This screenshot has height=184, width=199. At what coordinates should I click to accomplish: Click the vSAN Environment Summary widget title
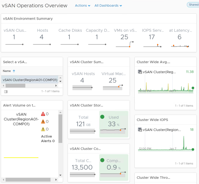[28, 19]
